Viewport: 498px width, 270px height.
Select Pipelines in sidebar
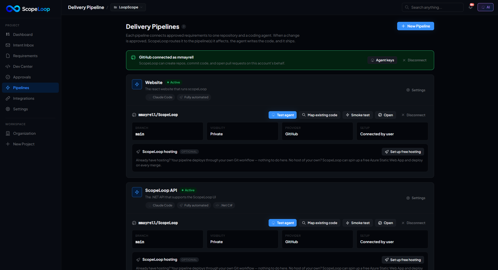coord(30,88)
